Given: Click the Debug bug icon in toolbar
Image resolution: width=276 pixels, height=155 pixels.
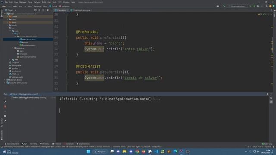Looking at the screenshot, I should [x=254, y=6].
